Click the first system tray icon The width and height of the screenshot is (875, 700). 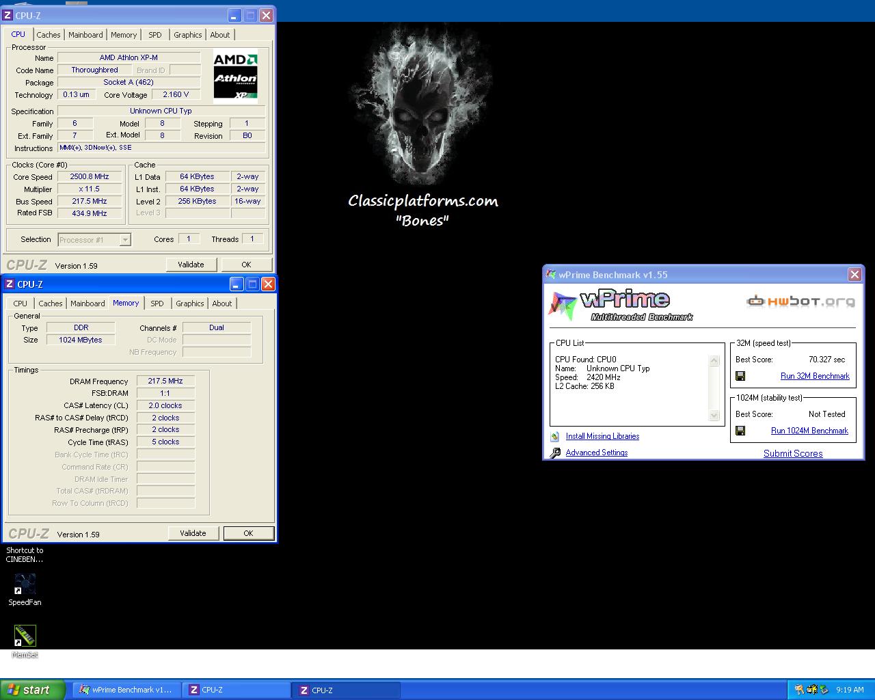point(799,690)
